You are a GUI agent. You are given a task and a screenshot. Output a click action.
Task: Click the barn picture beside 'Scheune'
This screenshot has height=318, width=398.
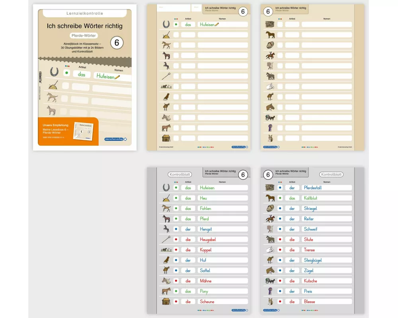[166, 301]
